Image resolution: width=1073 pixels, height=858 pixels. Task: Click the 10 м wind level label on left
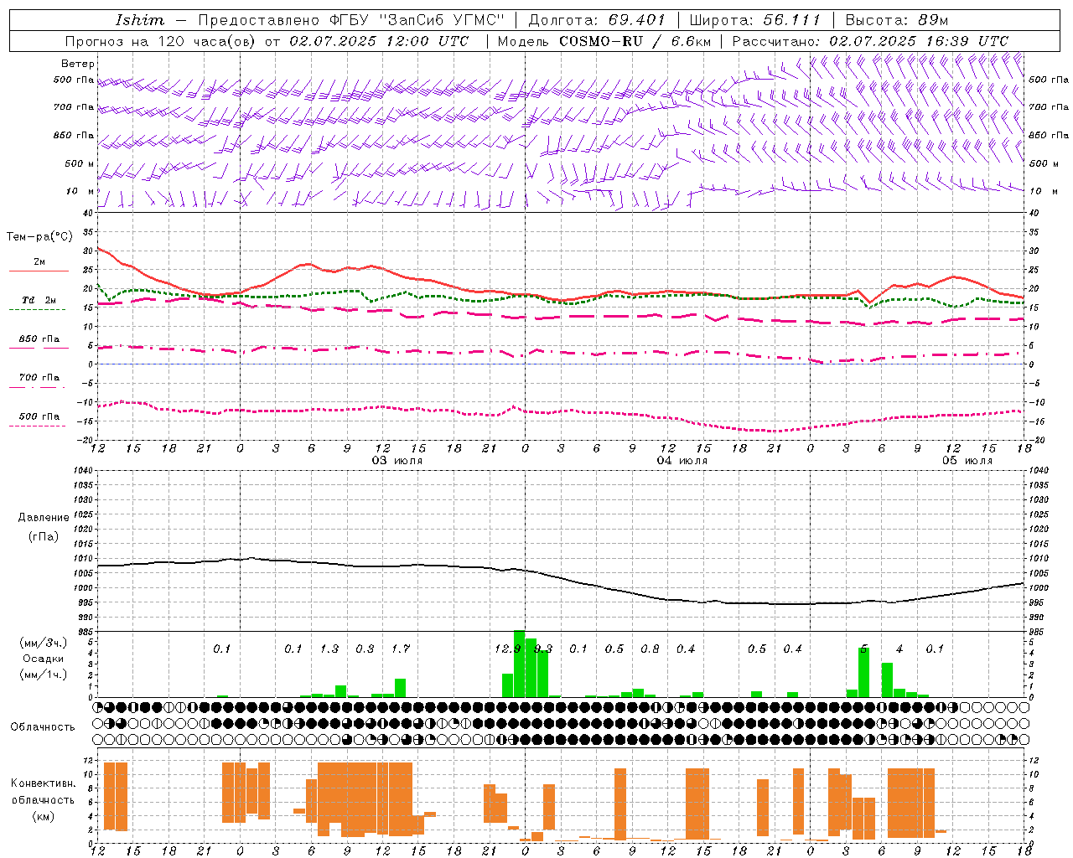click(80, 191)
